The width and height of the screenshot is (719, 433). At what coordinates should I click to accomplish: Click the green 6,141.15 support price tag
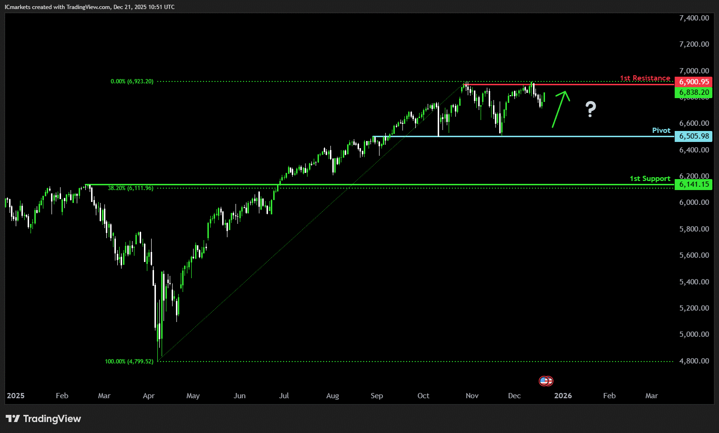(693, 184)
